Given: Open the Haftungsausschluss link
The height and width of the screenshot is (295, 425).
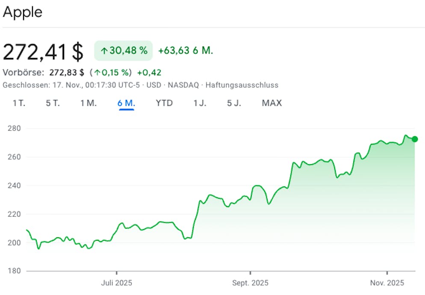Looking at the screenshot, I should (242, 85).
